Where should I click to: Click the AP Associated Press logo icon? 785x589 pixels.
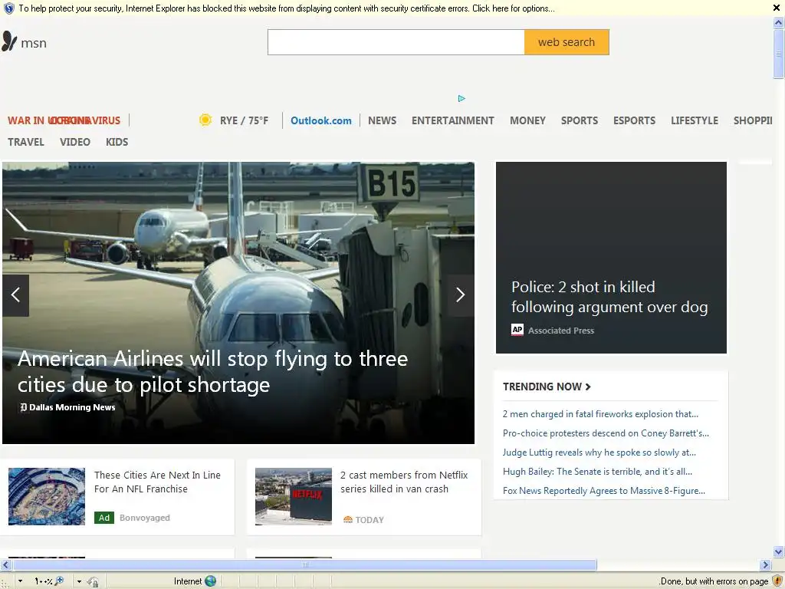tap(517, 330)
